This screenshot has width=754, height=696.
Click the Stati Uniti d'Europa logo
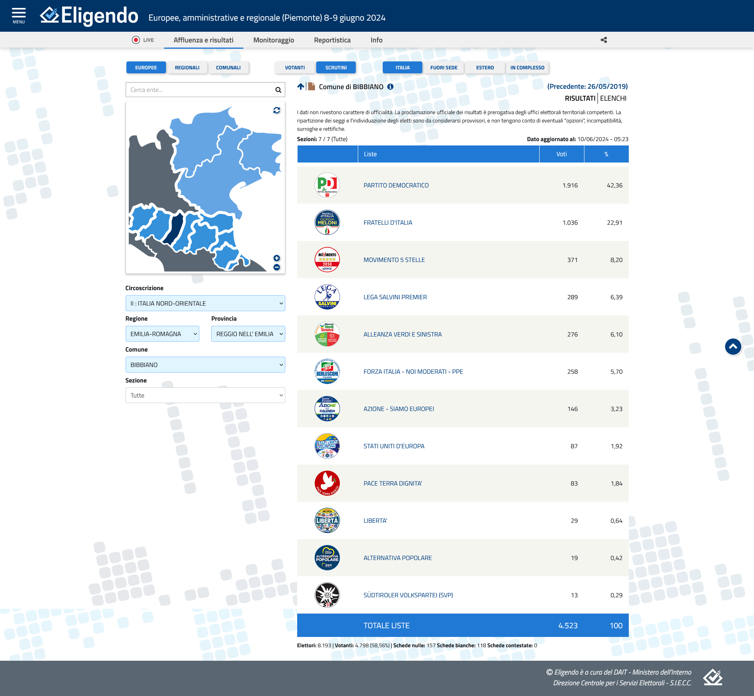tap(327, 446)
